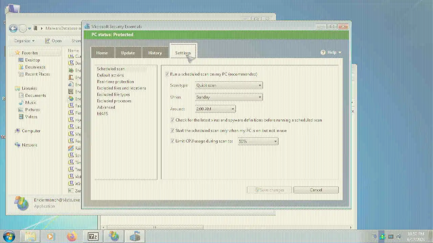The height and width of the screenshot is (243, 433).
Task: Open the 7z taskbar application
Action: (93, 237)
